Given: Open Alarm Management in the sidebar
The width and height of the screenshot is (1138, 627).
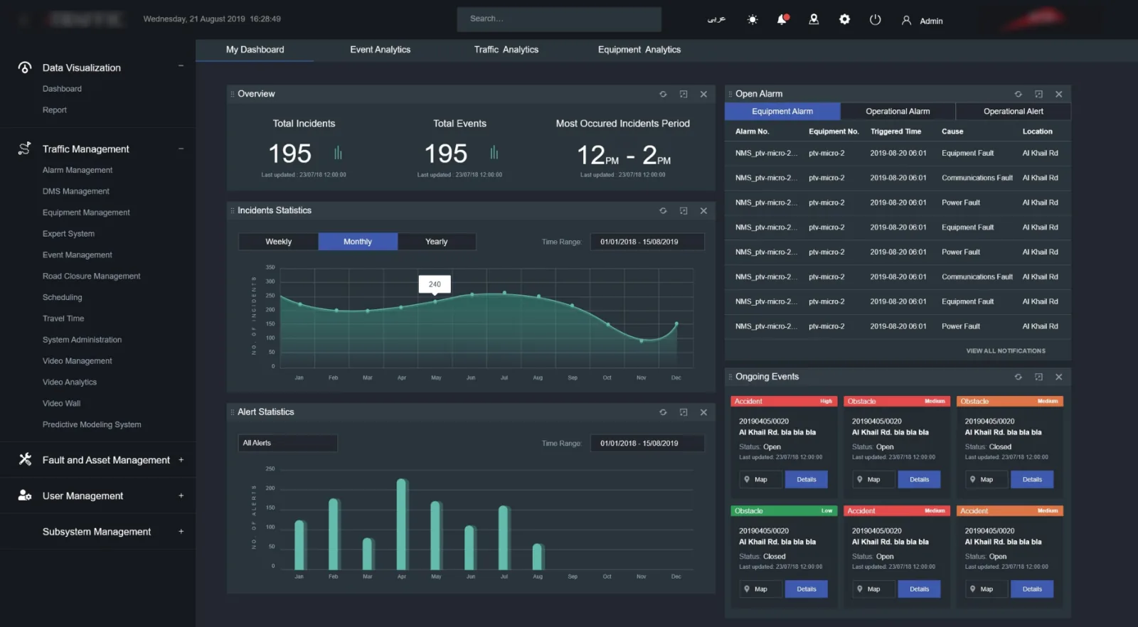Looking at the screenshot, I should point(78,170).
